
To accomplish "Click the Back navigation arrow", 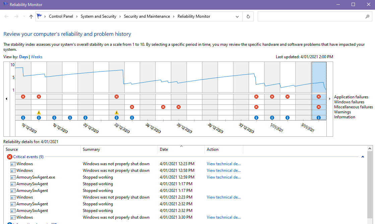I will pos(6,16).
